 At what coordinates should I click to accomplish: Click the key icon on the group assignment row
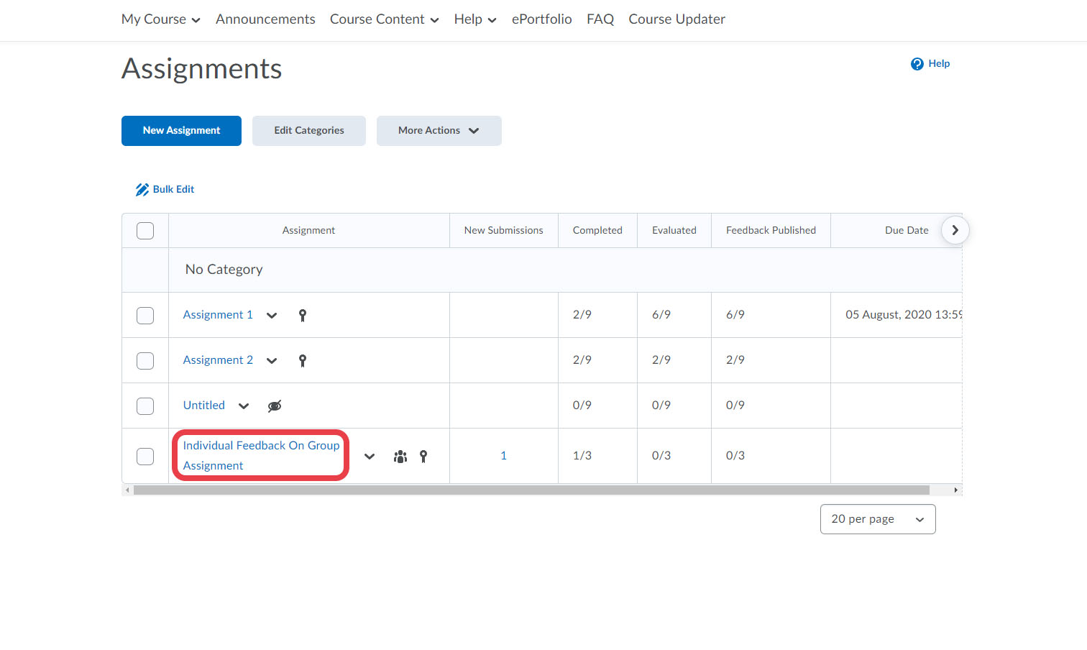423,457
